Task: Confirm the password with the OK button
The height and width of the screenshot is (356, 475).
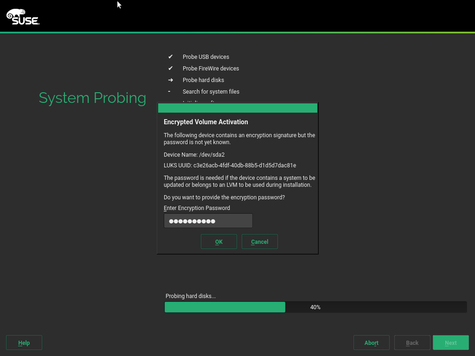Action: (218, 242)
